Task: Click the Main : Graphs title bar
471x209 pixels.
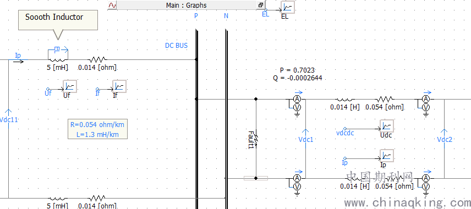Action: point(186,5)
